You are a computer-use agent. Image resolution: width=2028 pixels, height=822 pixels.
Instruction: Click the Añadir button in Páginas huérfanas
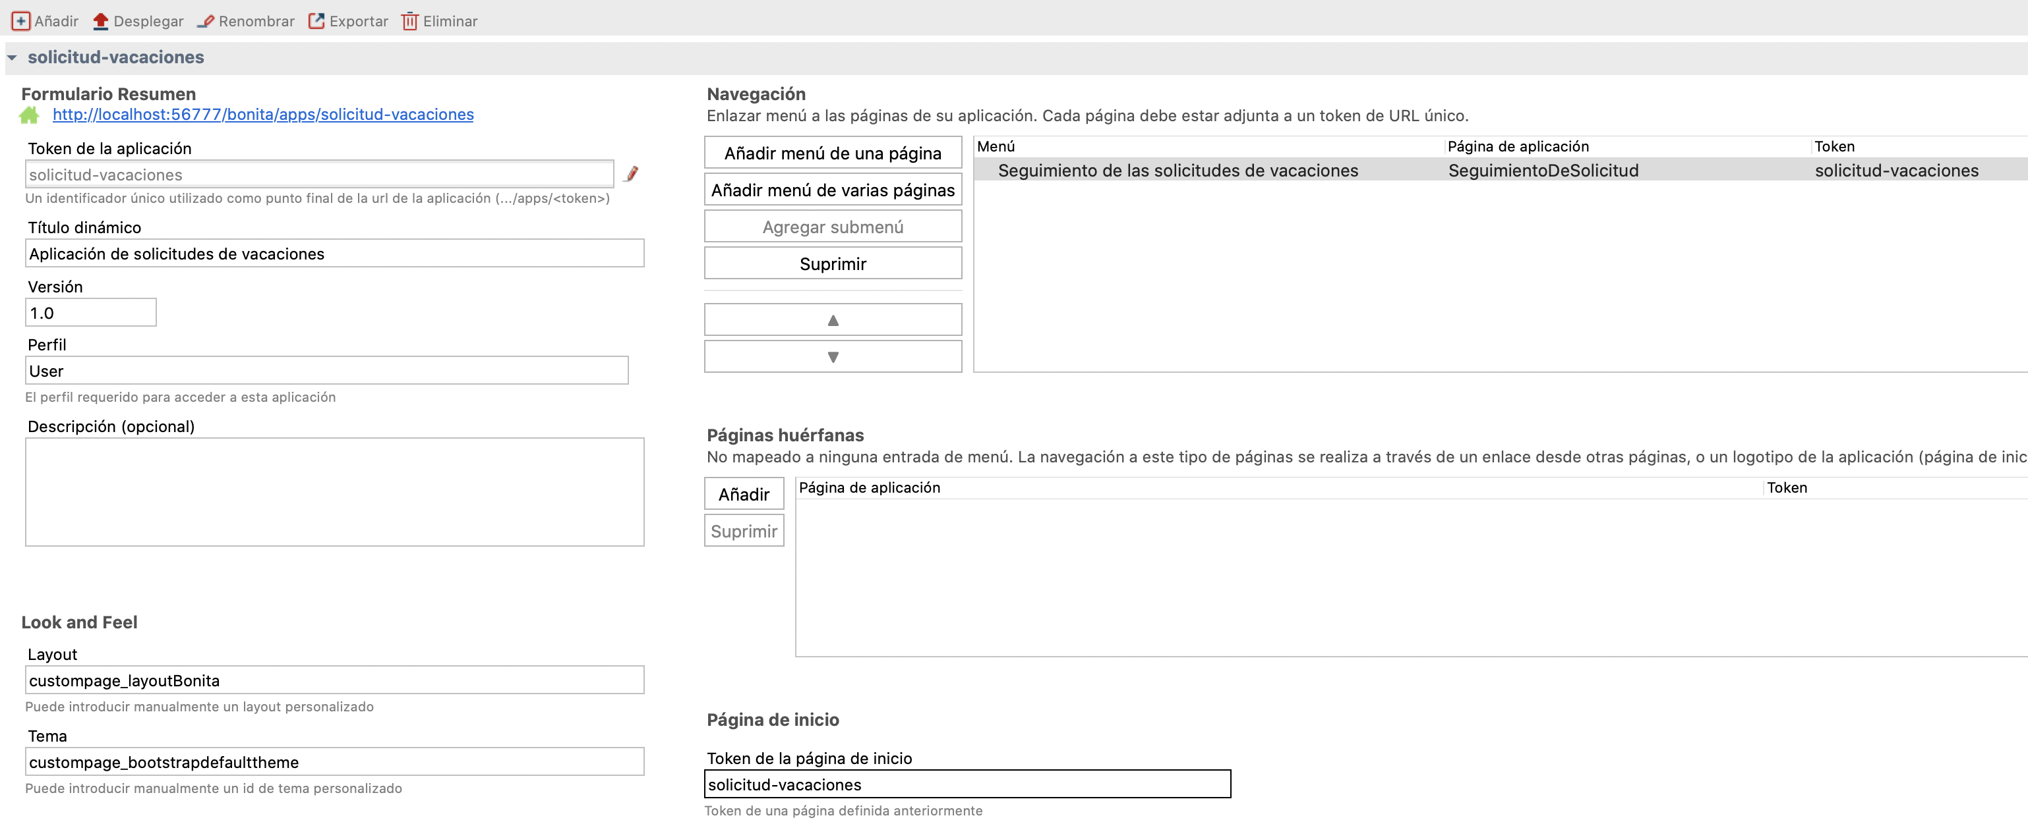(x=742, y=493)
